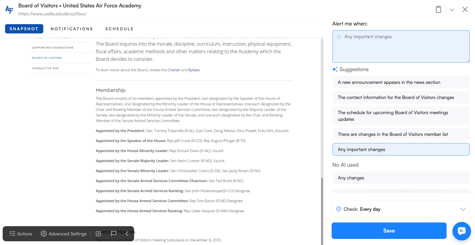Image resolution: width=475 pixels, height=245 pixels.
Task: Click the clipboard icon in the header
Action: click(438, 10)
